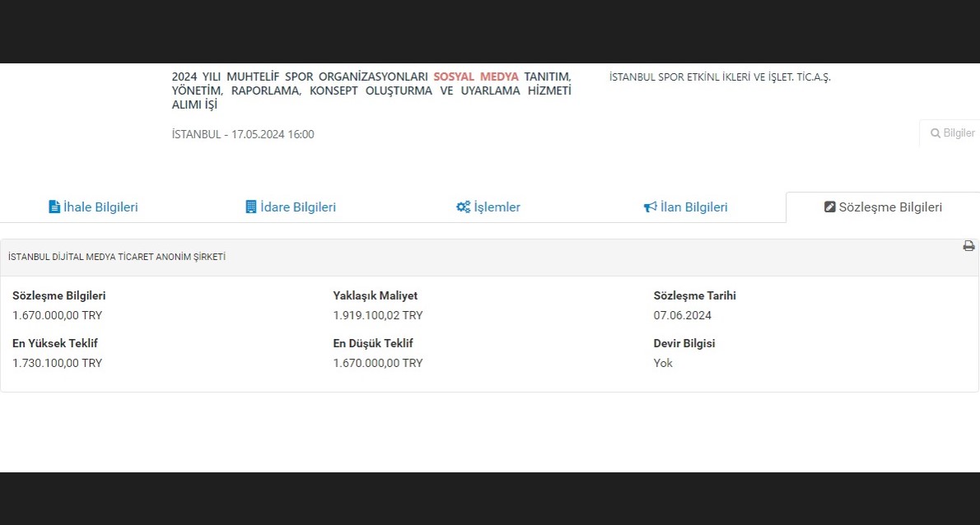Viewport: 980px width, 525px height.
Task: Click the tender date 17.05.2024 16:00
Action: pyautogui.click(x=273, y=134)
